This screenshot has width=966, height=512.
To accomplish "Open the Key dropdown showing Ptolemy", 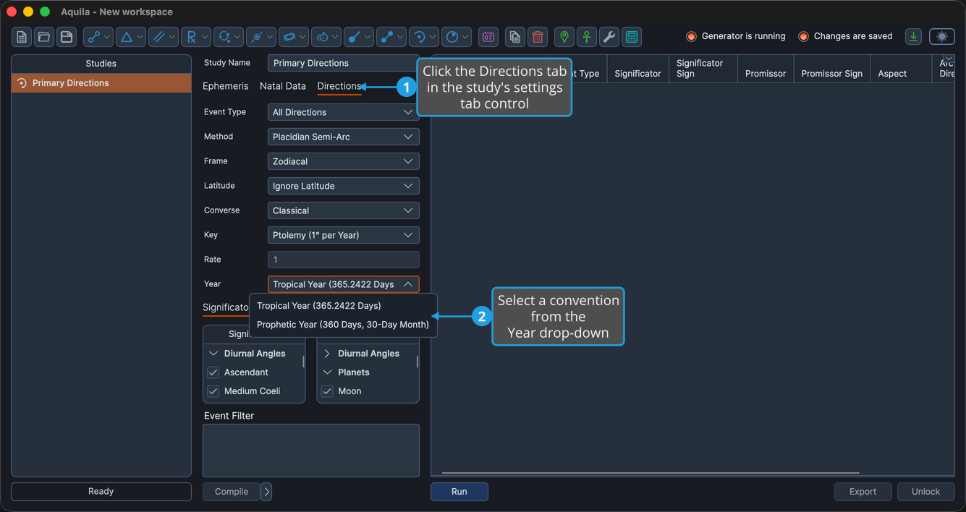I will 344,235.
